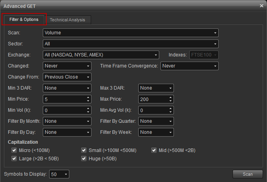Open the Scan type dropdown
Image resolution: width=267 pixels, height=182 pixels.
coord(130,33)
